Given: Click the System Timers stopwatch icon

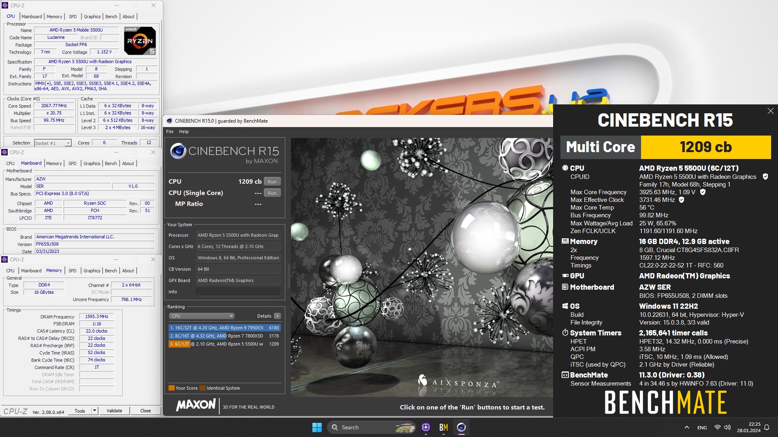Looking at the screenshot, I should (565, 333).
